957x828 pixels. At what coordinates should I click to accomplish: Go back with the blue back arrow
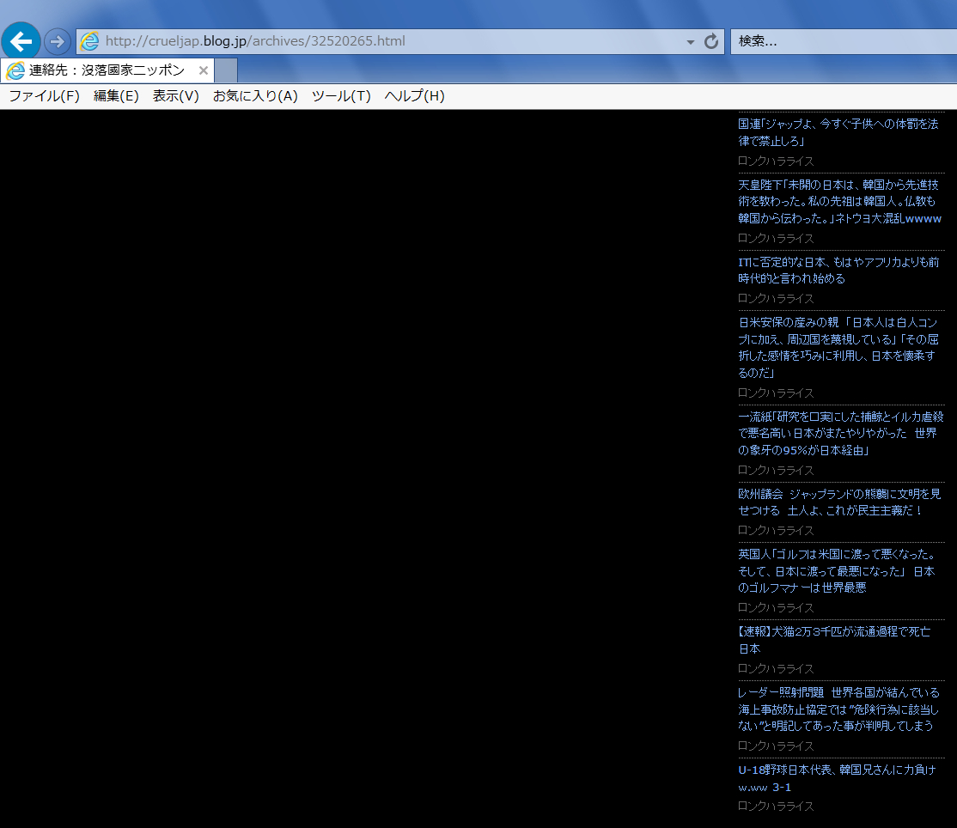pyautogui.click(x=21, y=41)
